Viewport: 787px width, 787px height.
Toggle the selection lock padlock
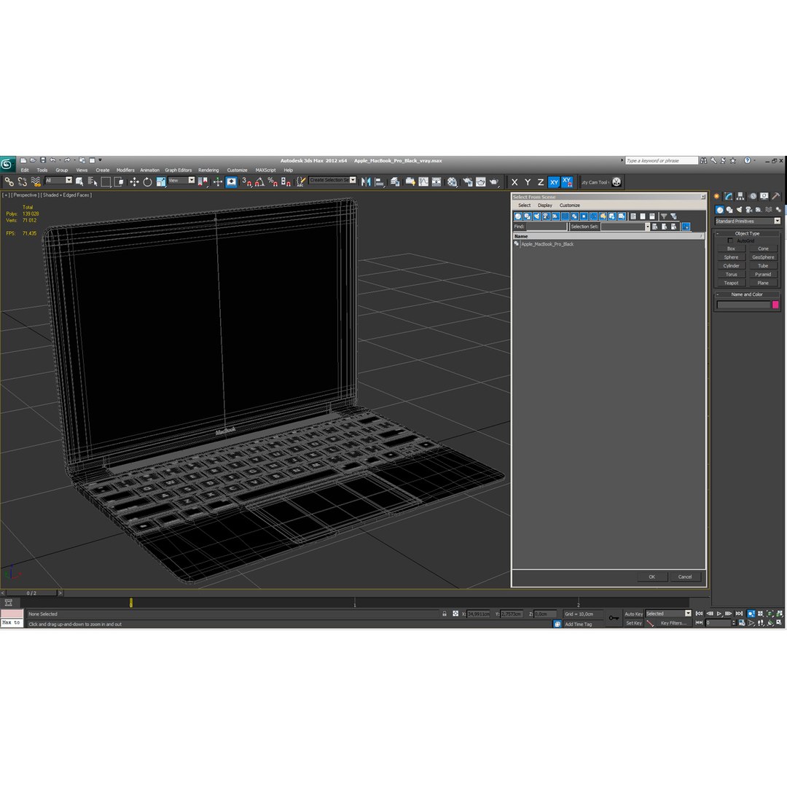coord(445,614)
